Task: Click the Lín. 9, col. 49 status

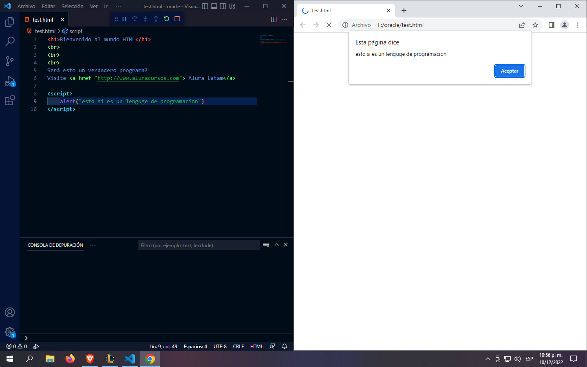Action: (163, 346)
